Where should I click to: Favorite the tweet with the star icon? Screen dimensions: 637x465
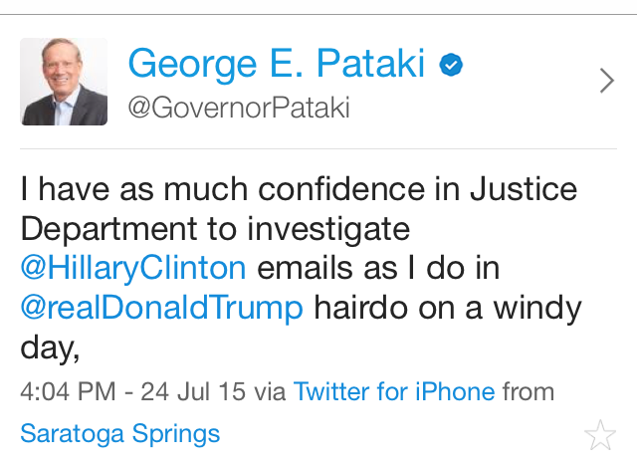[x=599, y=434]
